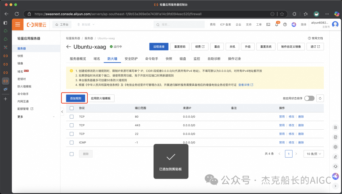Open notifications bell icon
The width and height of the screenshot is (342, 194).
276,25
